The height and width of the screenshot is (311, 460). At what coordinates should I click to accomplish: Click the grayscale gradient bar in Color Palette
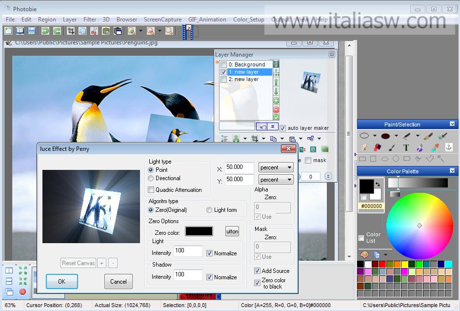[x=418, y=183]
